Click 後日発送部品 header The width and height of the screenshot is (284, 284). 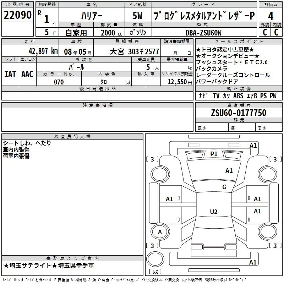[x=97, y=88]
